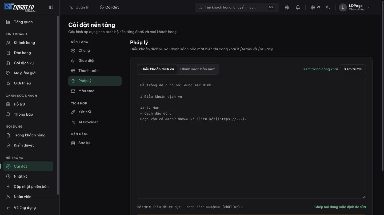Open the VI language selector

[315, 7]
